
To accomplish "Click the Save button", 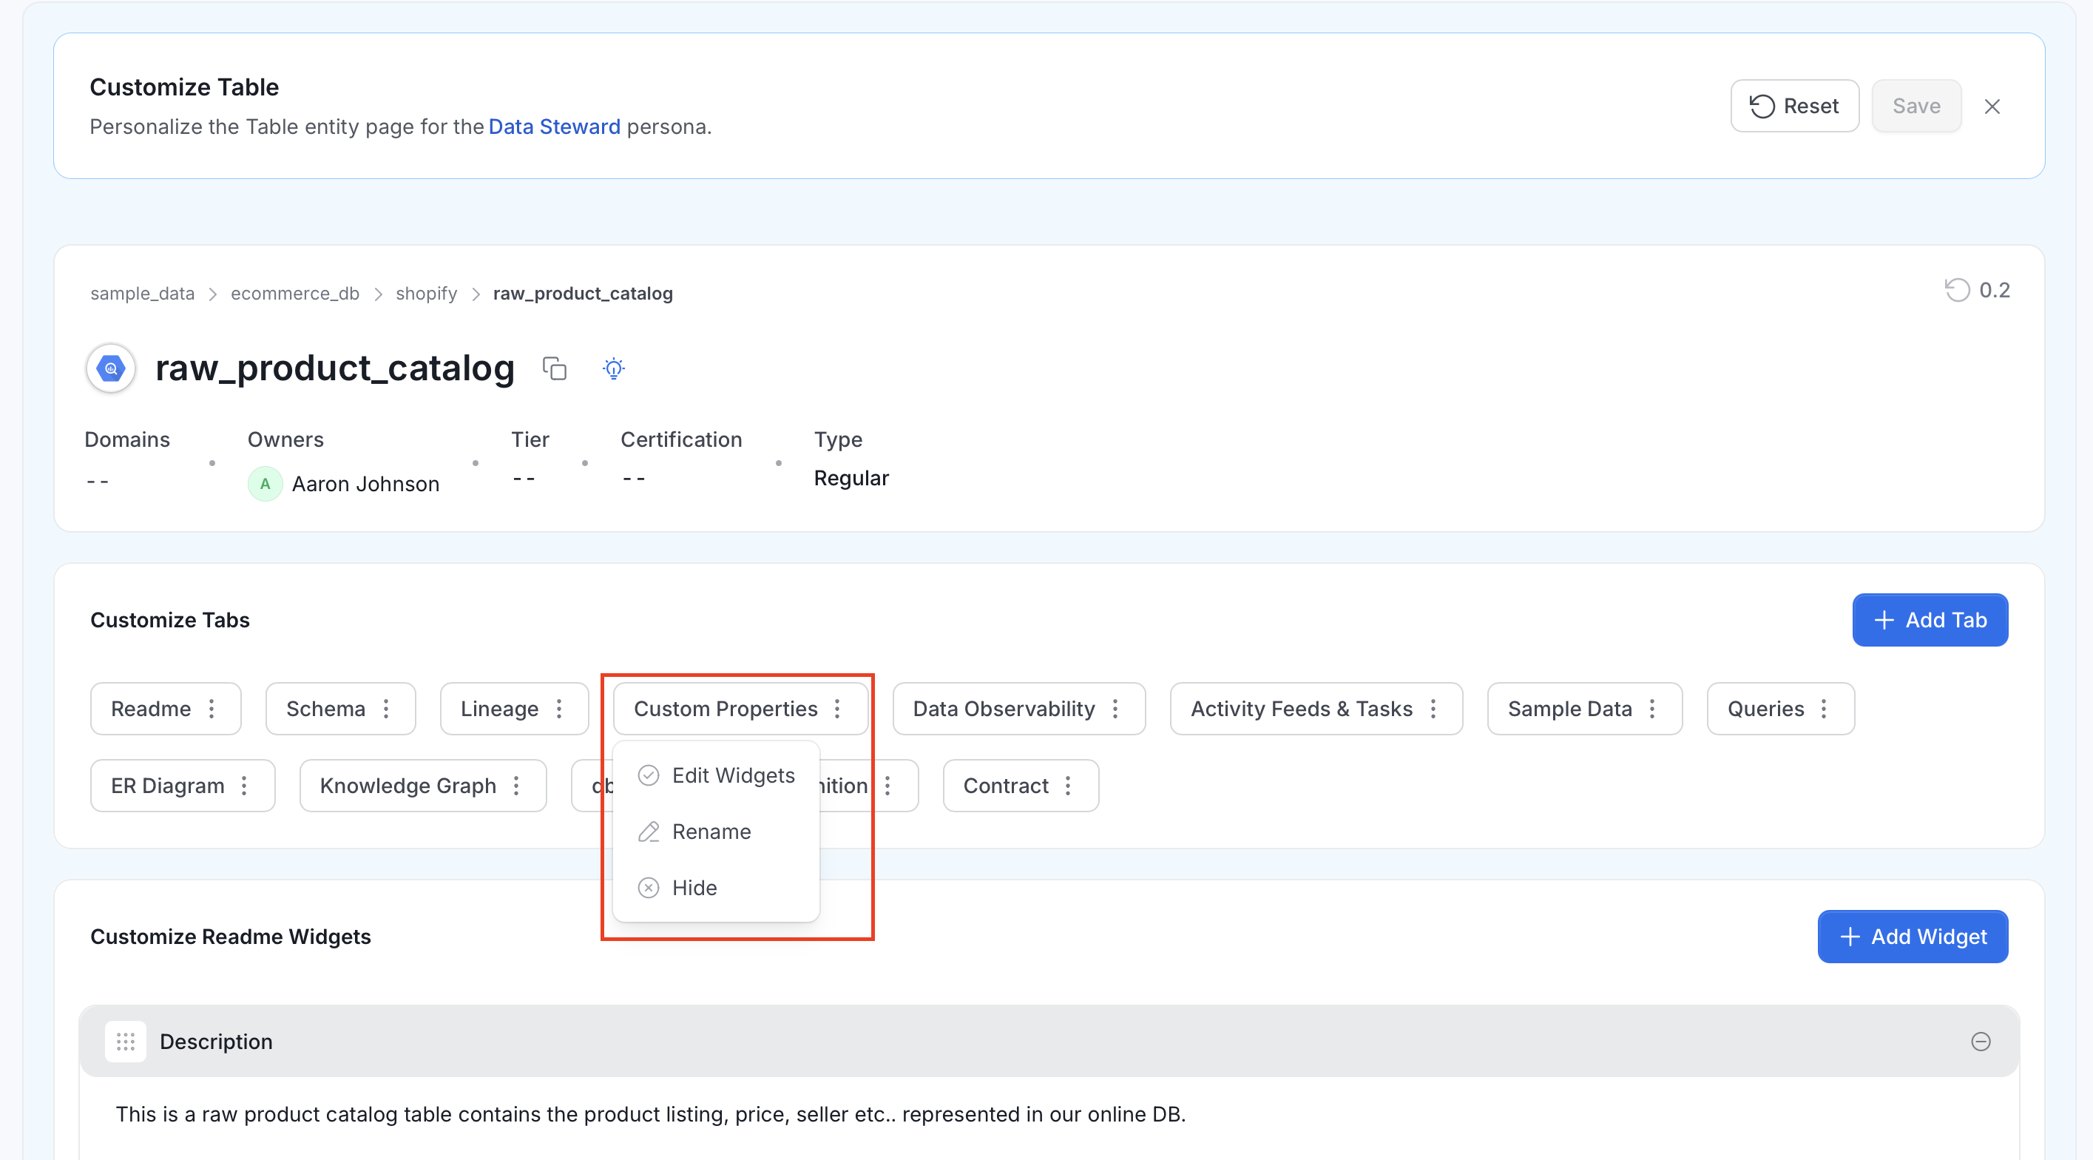I will pyautogui.click(x=1917, y=106).
